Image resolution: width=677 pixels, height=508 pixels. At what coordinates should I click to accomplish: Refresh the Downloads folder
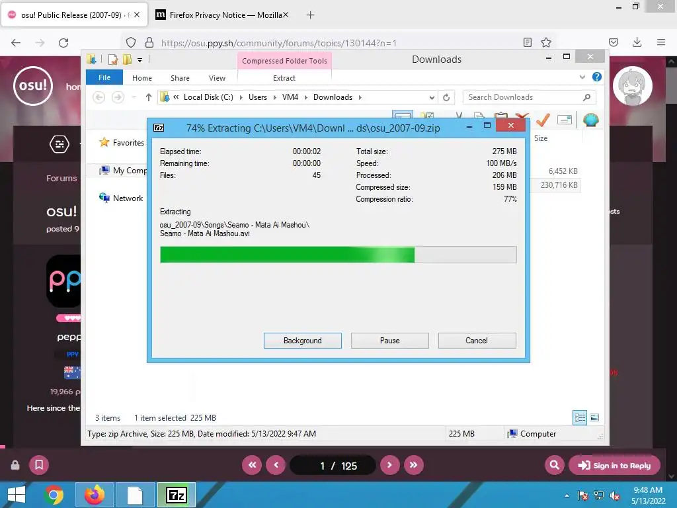pos(446,97)
